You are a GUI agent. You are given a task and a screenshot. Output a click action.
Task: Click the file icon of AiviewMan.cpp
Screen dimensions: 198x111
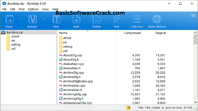click(x=61, y=64)
